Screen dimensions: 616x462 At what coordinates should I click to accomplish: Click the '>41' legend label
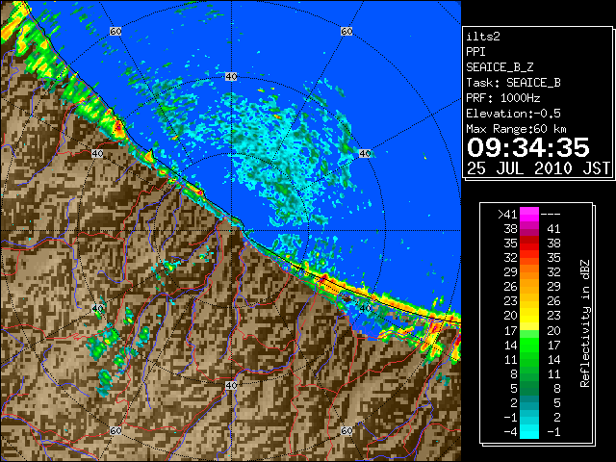pos(507,215)
